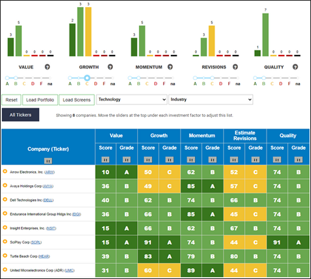311x279 pixels.
Task: Open the Technology sector dropdown
Action: (x=132, y=99)
